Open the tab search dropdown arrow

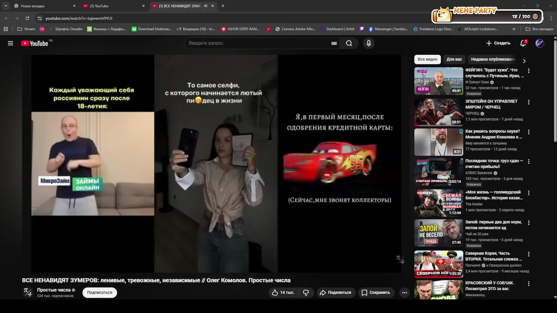pyautogui.click(x=6, y=6)
